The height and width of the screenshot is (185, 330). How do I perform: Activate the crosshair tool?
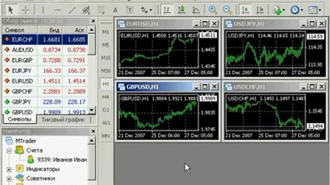pos(25,10)
